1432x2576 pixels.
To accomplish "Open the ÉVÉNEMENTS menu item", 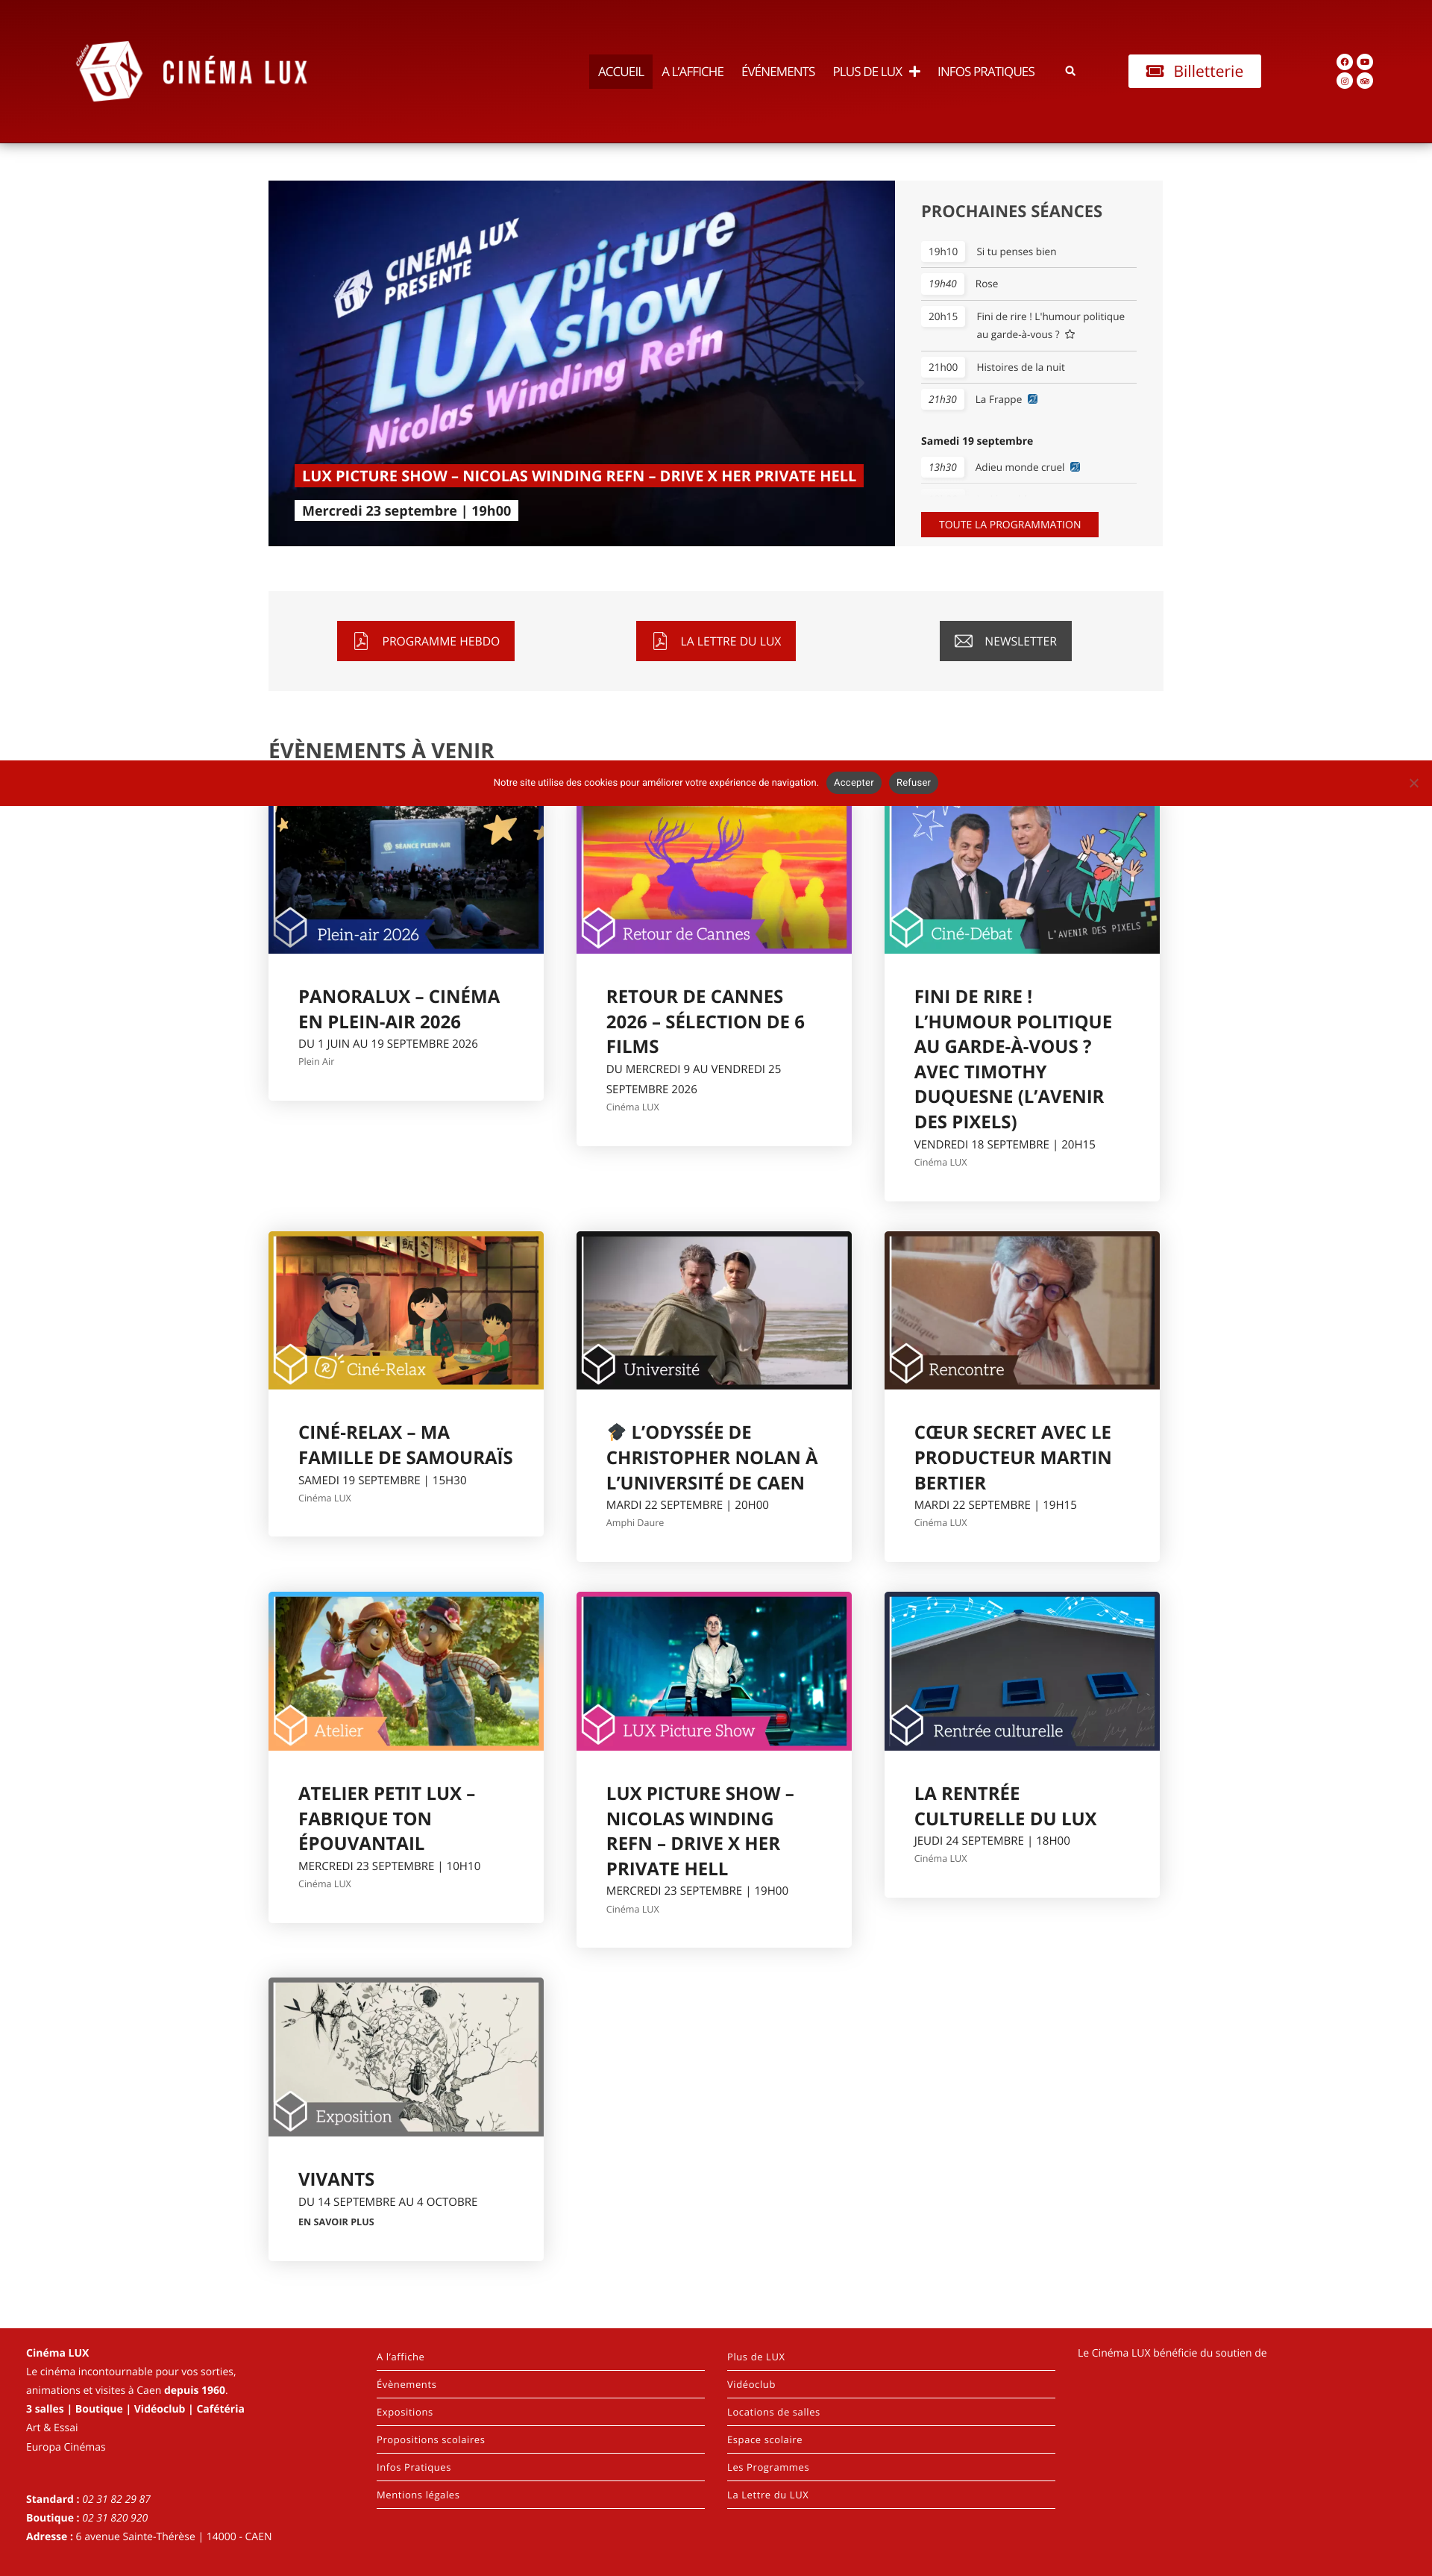I will pos(779,71).
